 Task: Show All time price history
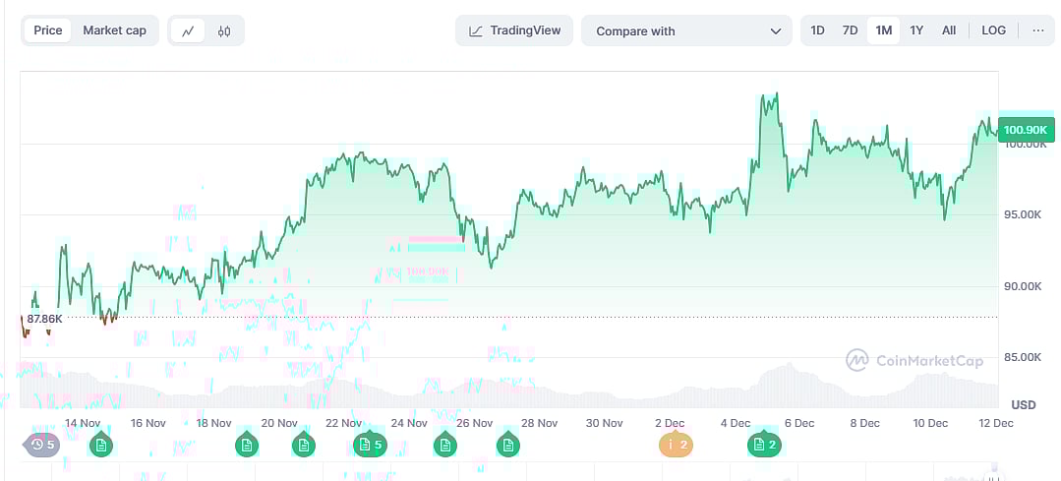(x=948, y=30)
